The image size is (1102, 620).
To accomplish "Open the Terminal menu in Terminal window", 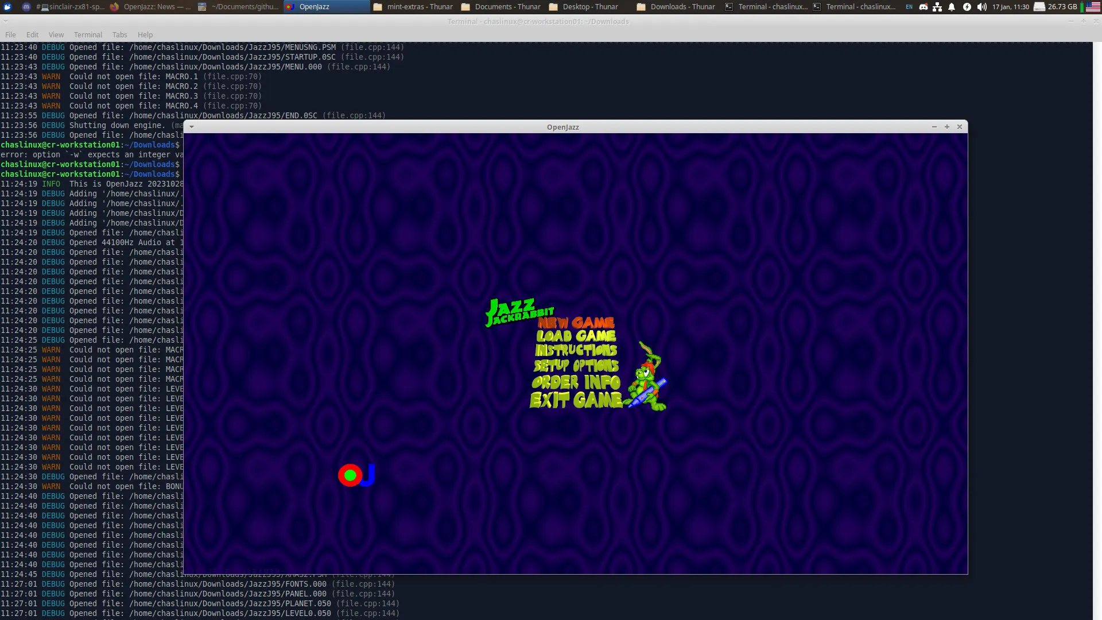I will coord(88,34).
